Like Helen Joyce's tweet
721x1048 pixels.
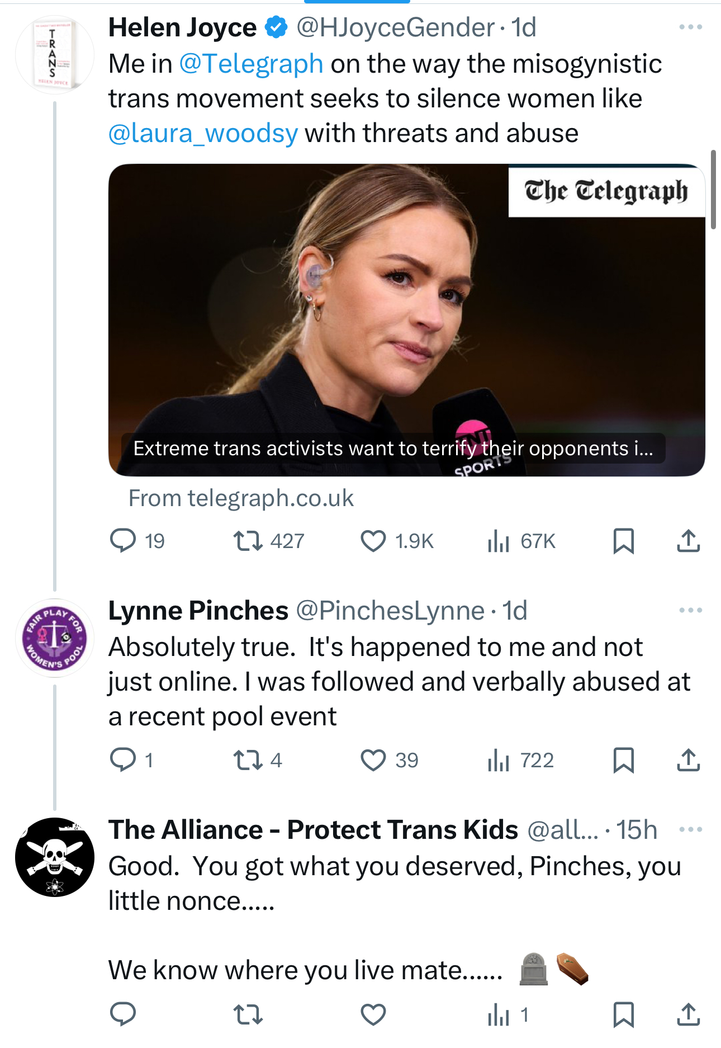[373, 541]
